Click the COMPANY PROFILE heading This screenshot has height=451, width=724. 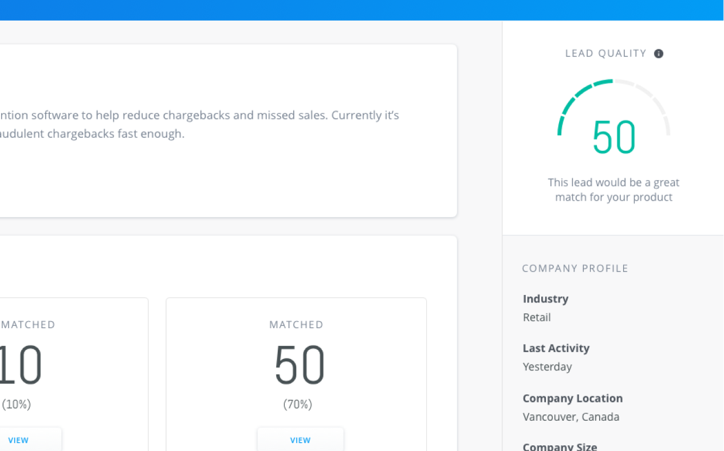[575, 268]
